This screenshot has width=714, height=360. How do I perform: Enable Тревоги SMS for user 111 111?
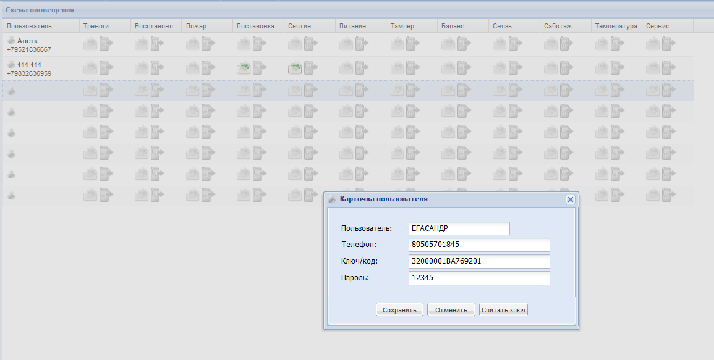[x=90, y=68]
